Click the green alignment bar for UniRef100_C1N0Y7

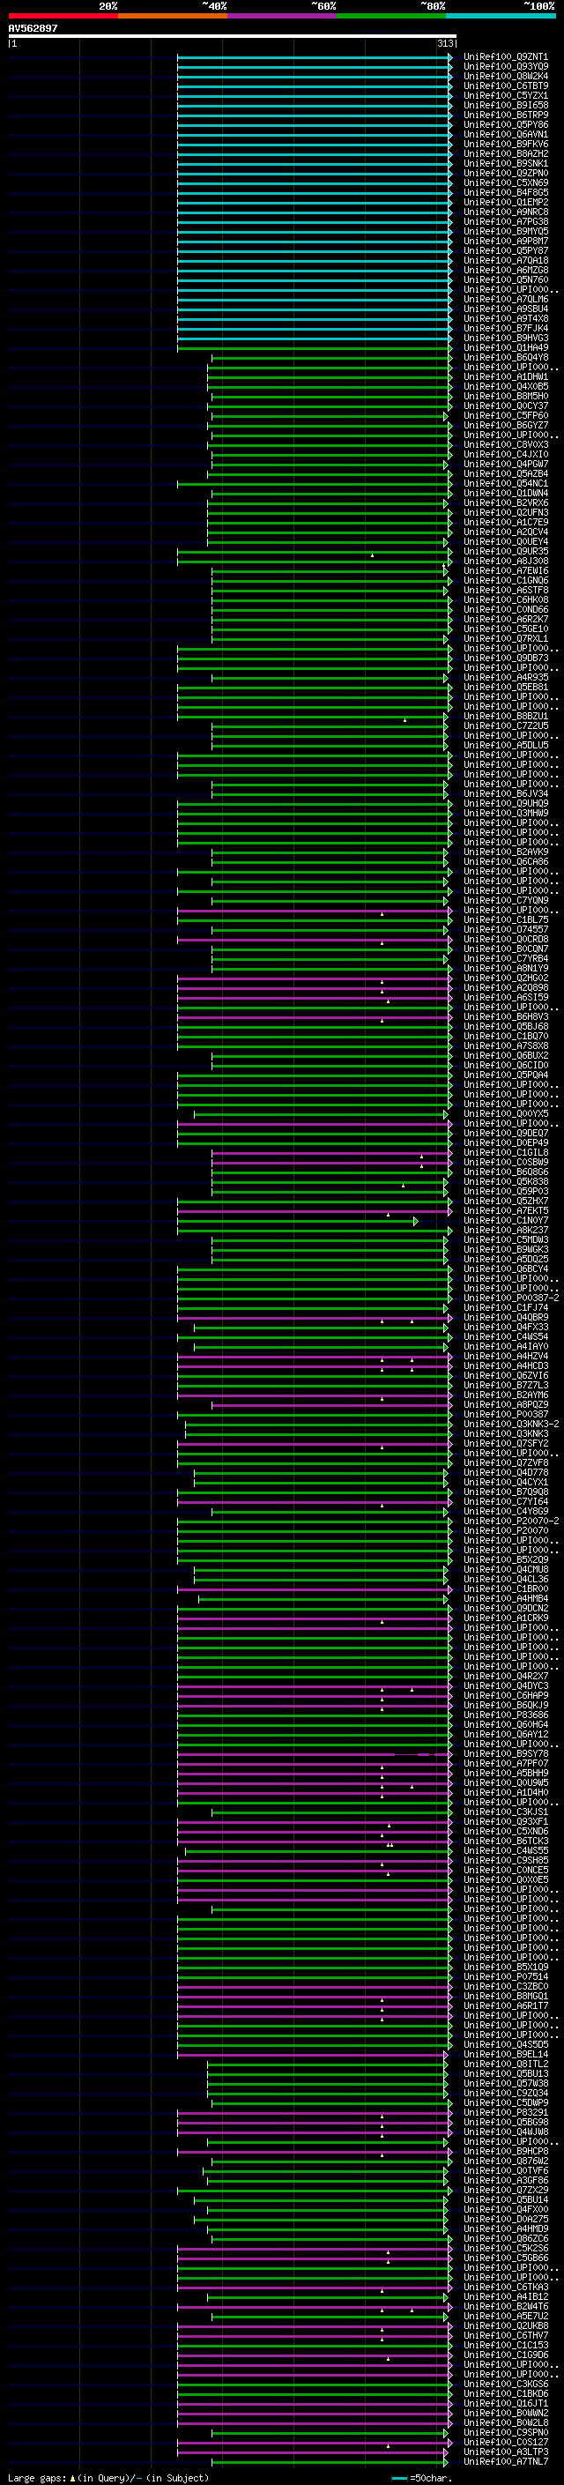pos(297,1221)
